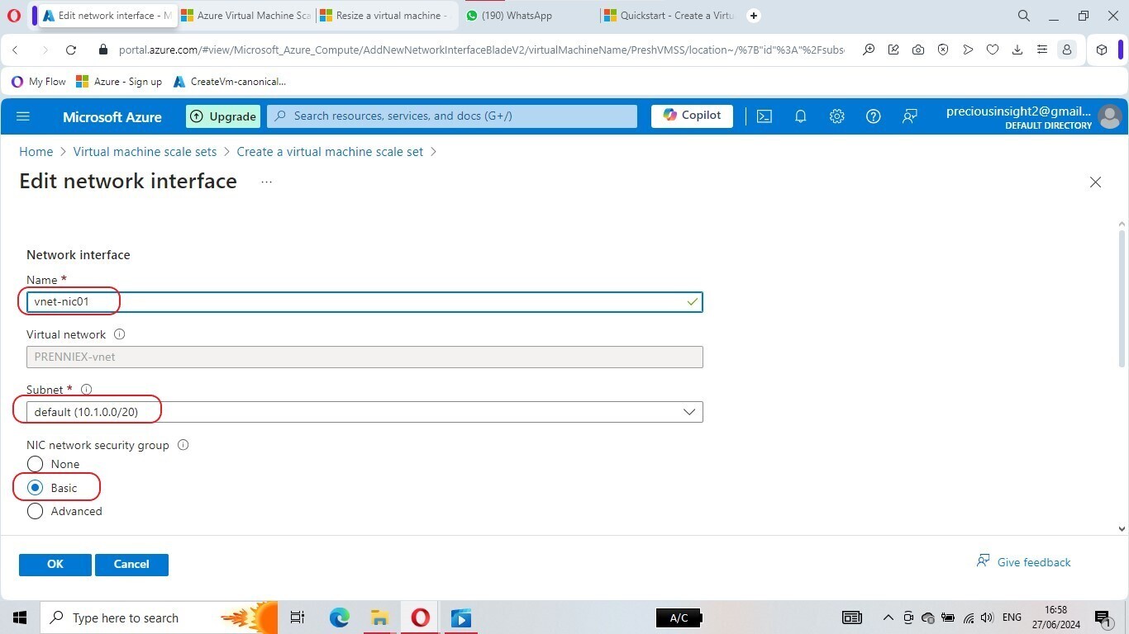Click the OK button
The width and height of the screenshot is (1129, 634).
55,565
